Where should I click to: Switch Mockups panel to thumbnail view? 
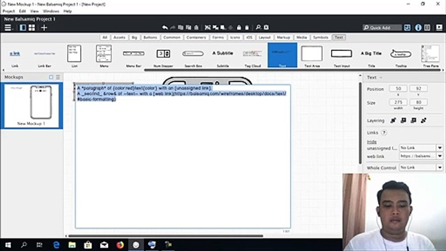coord(51,77)
